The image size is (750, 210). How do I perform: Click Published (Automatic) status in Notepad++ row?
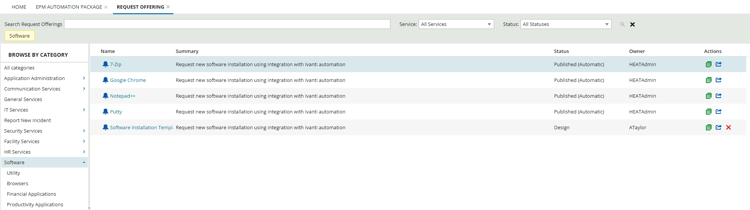click(x=579, y=96)
